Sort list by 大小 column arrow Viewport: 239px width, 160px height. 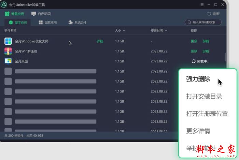pos(124,31)
